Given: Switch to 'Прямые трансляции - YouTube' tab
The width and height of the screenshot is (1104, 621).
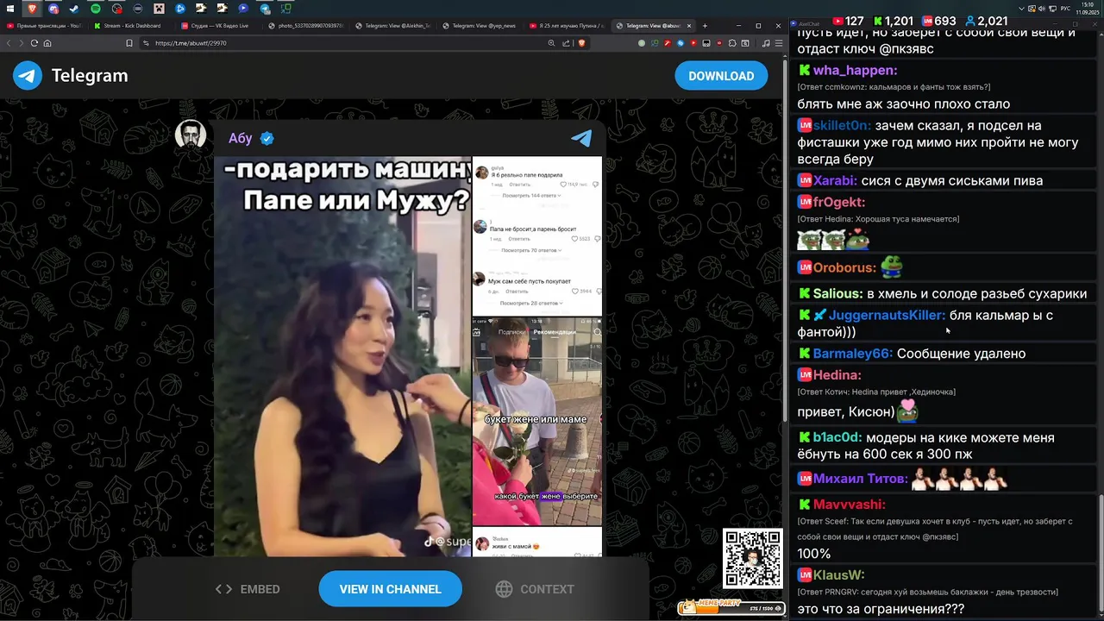Looking at the screenshot, I should [x=43, y=26].
